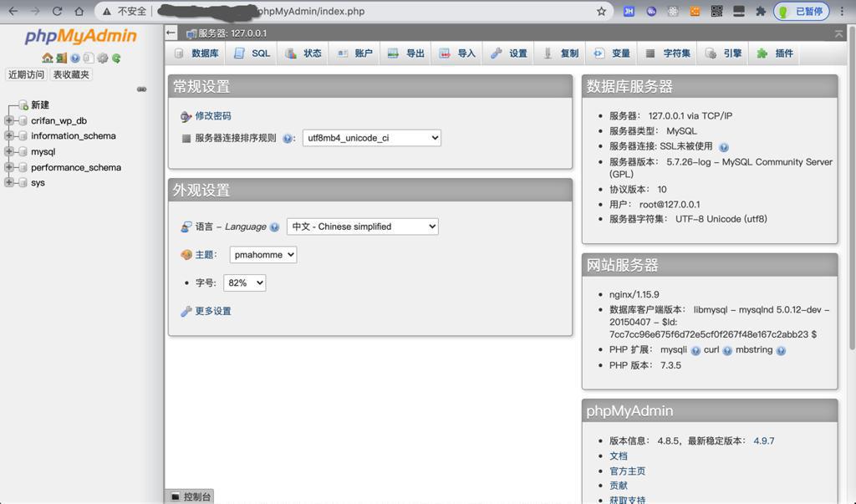Open the 引擎 engines tab
856x504 pixels.
click(723, 53)
